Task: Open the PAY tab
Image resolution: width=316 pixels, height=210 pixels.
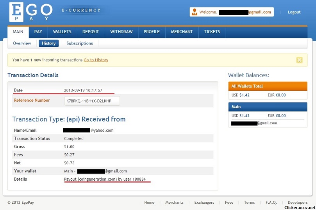Action: coord(38,32)
